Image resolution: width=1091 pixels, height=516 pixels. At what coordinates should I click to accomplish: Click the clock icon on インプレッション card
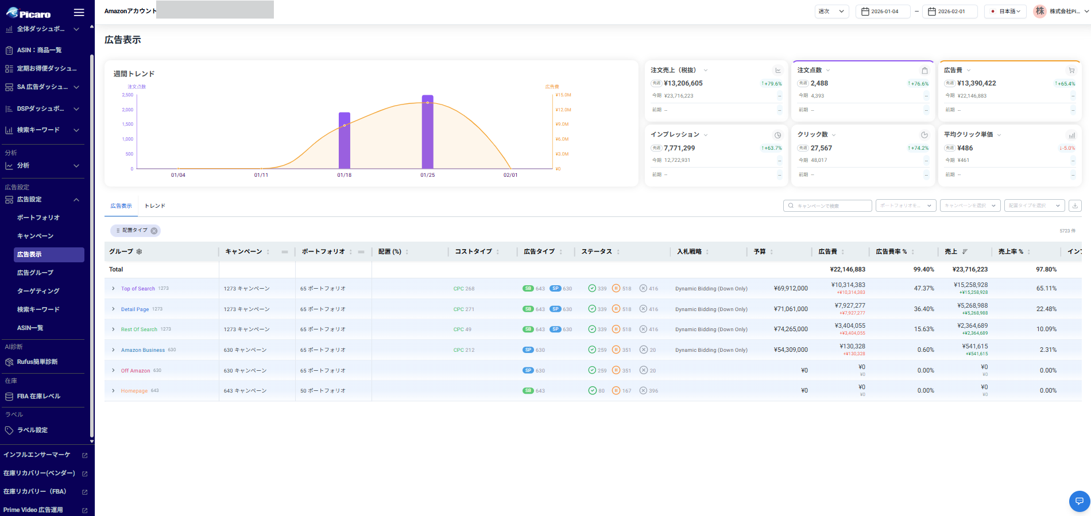tap(778, 135)
